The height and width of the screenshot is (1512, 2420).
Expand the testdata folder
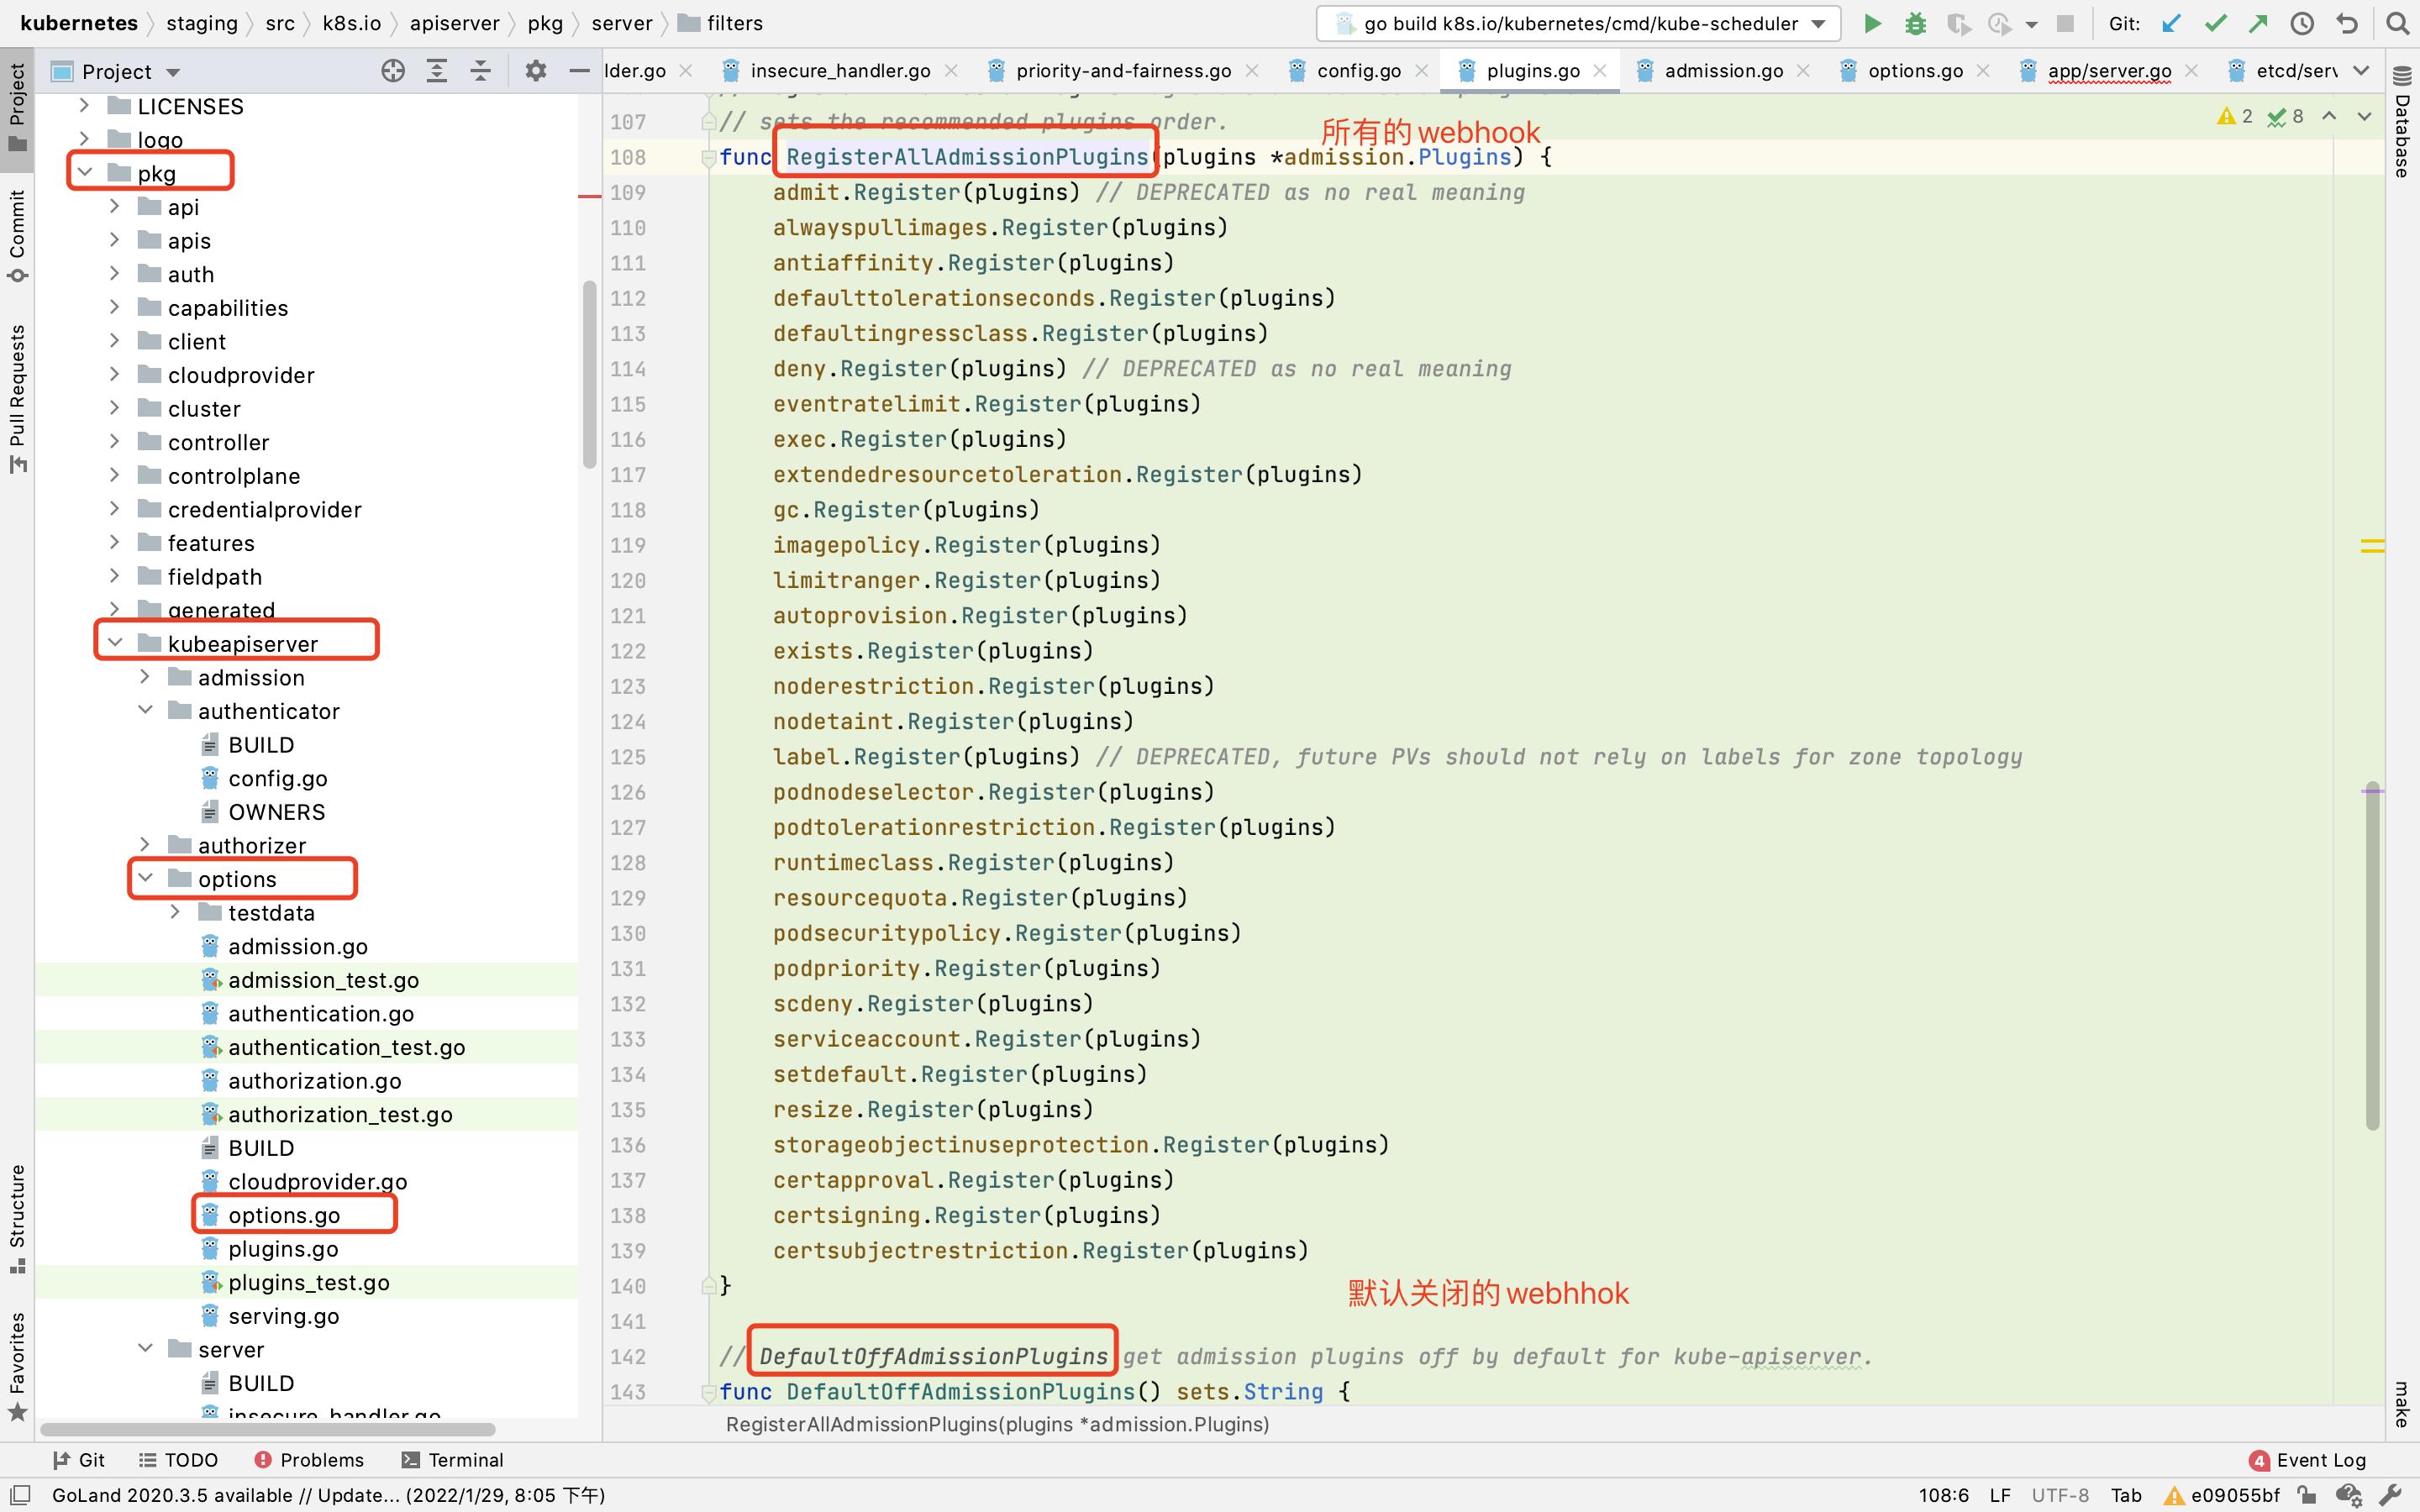point(175,912)
